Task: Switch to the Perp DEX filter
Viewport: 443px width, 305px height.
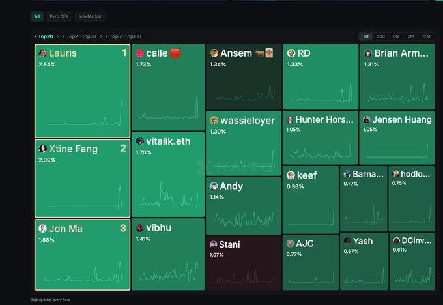Action: coord(59,16)
